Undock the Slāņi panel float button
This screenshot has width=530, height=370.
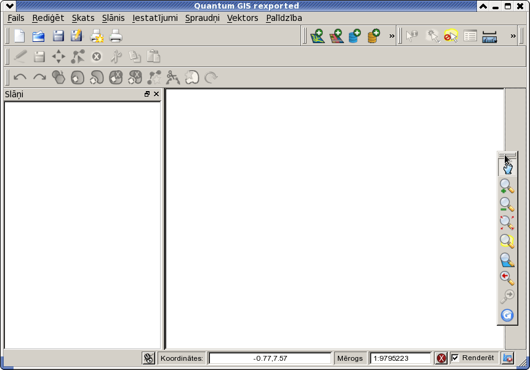(x=147, y=94)
